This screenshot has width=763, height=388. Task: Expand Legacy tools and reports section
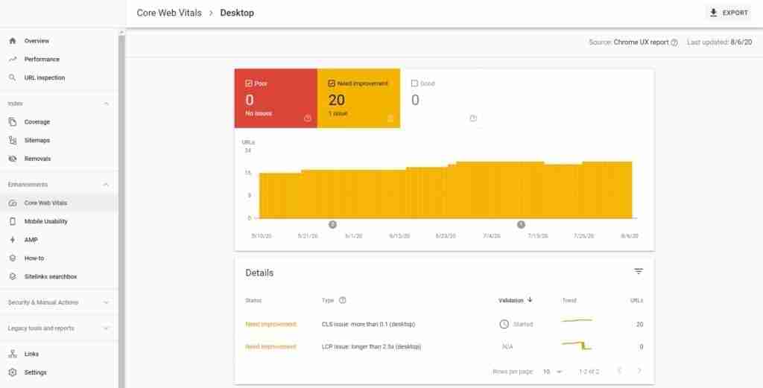pos(106,328)
